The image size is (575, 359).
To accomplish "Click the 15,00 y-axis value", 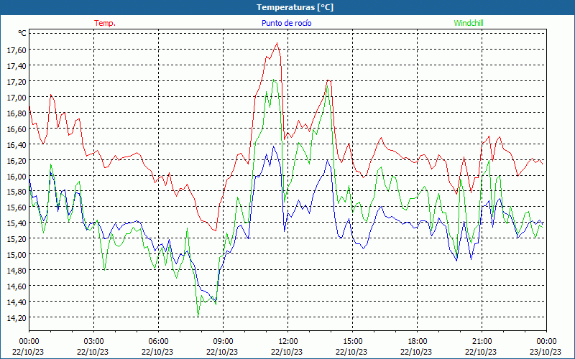I will [17, 255].
